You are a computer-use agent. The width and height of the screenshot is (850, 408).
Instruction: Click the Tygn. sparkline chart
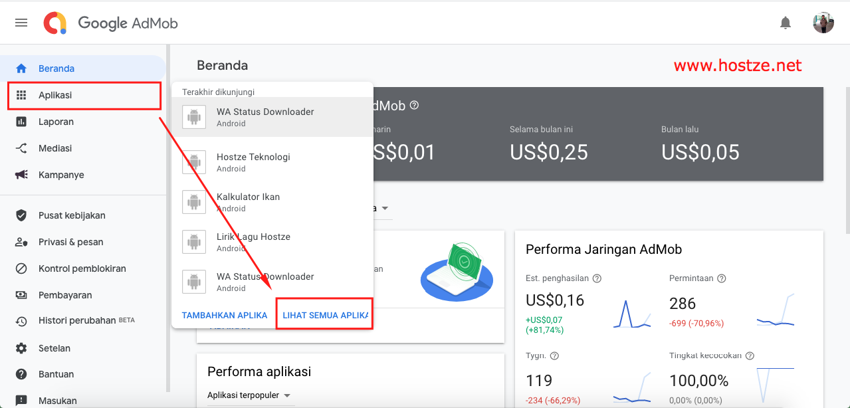[632, 389]
